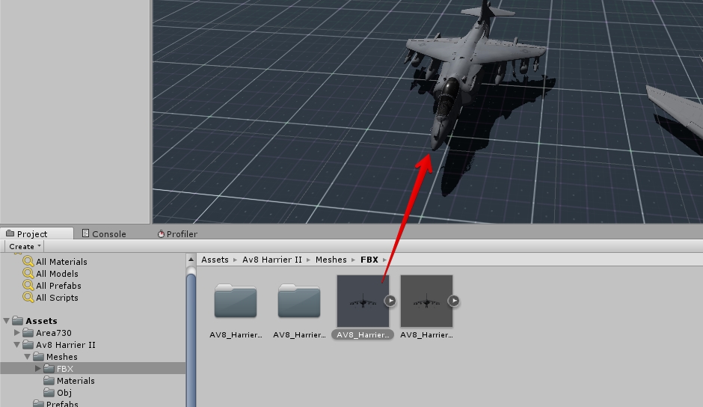The image size is (703, 407).
Task: Click the arrow after FBX in breadcrumb
Action: [x=384, y=260]
